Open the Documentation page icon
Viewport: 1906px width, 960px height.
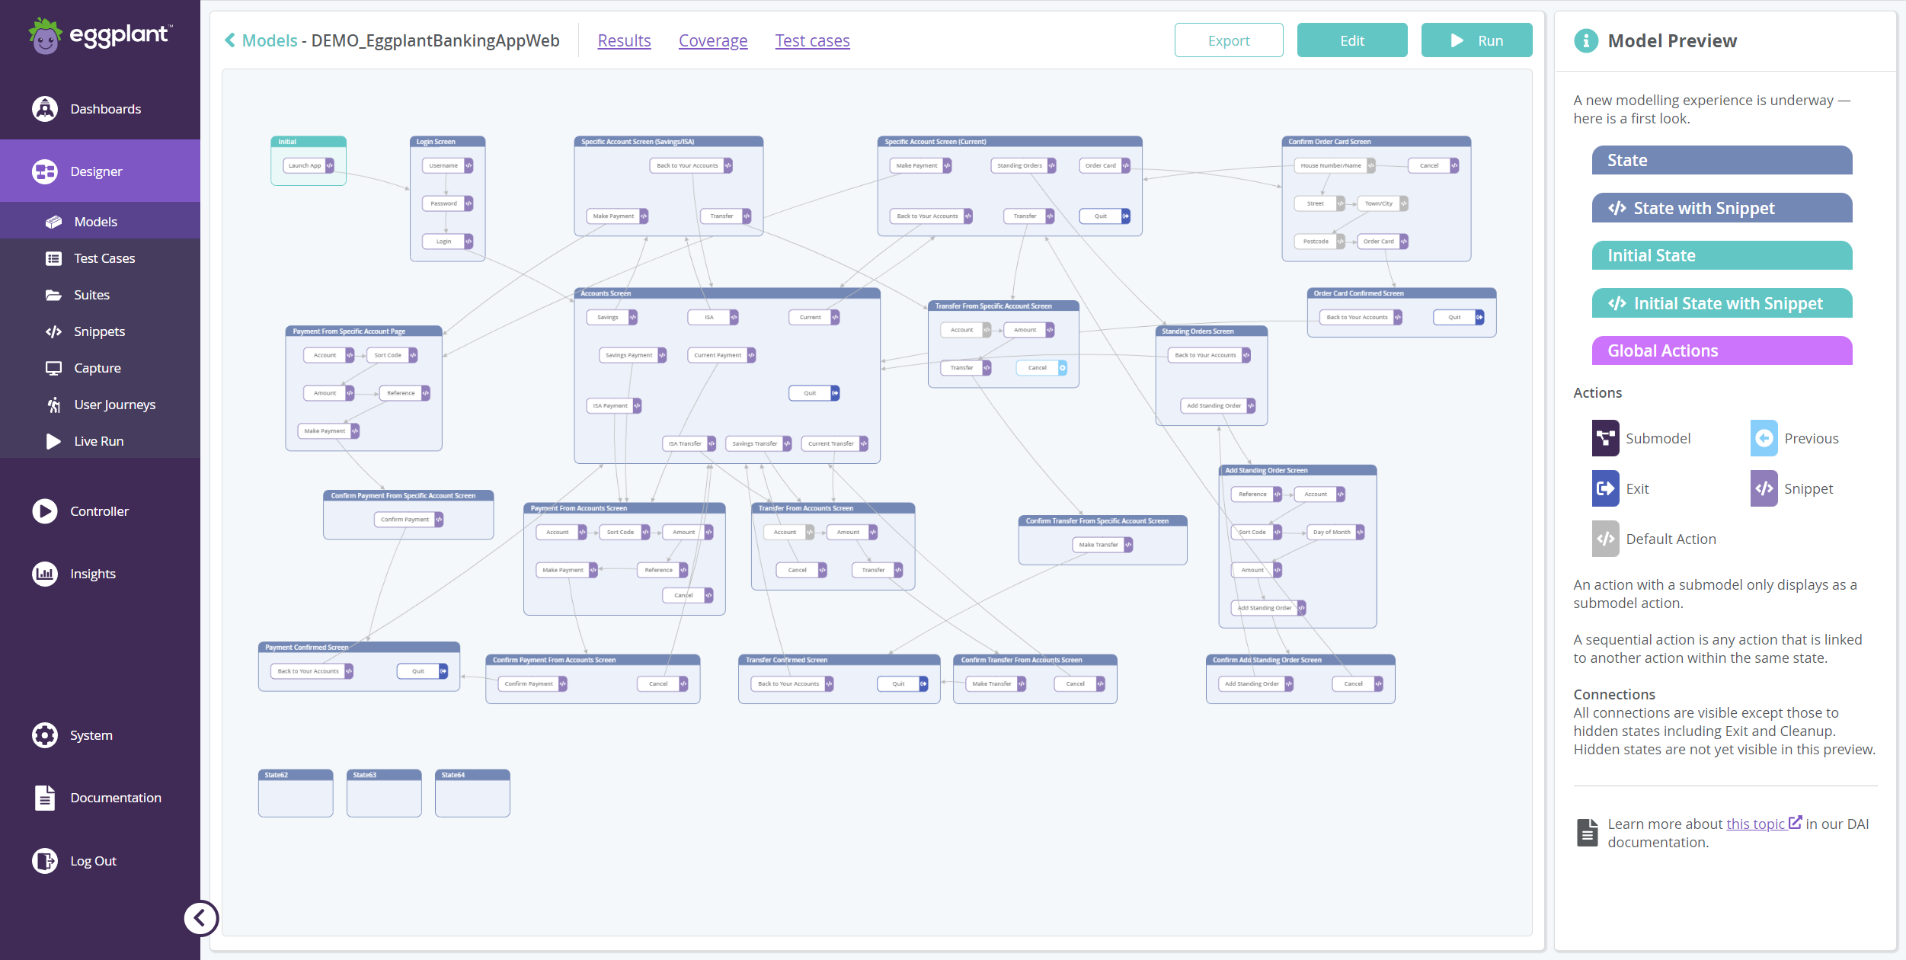click(x=45, y=798)
